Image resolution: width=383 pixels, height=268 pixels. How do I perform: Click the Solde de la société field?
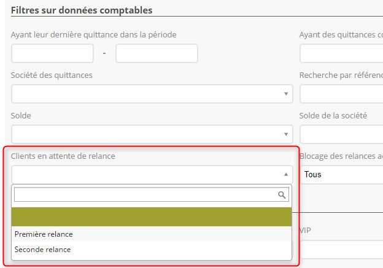[341, 134]
